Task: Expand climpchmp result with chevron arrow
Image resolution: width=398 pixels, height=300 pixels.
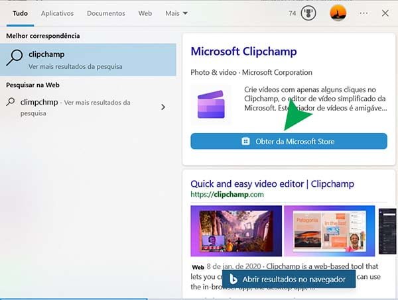Action: click(163, 107)
